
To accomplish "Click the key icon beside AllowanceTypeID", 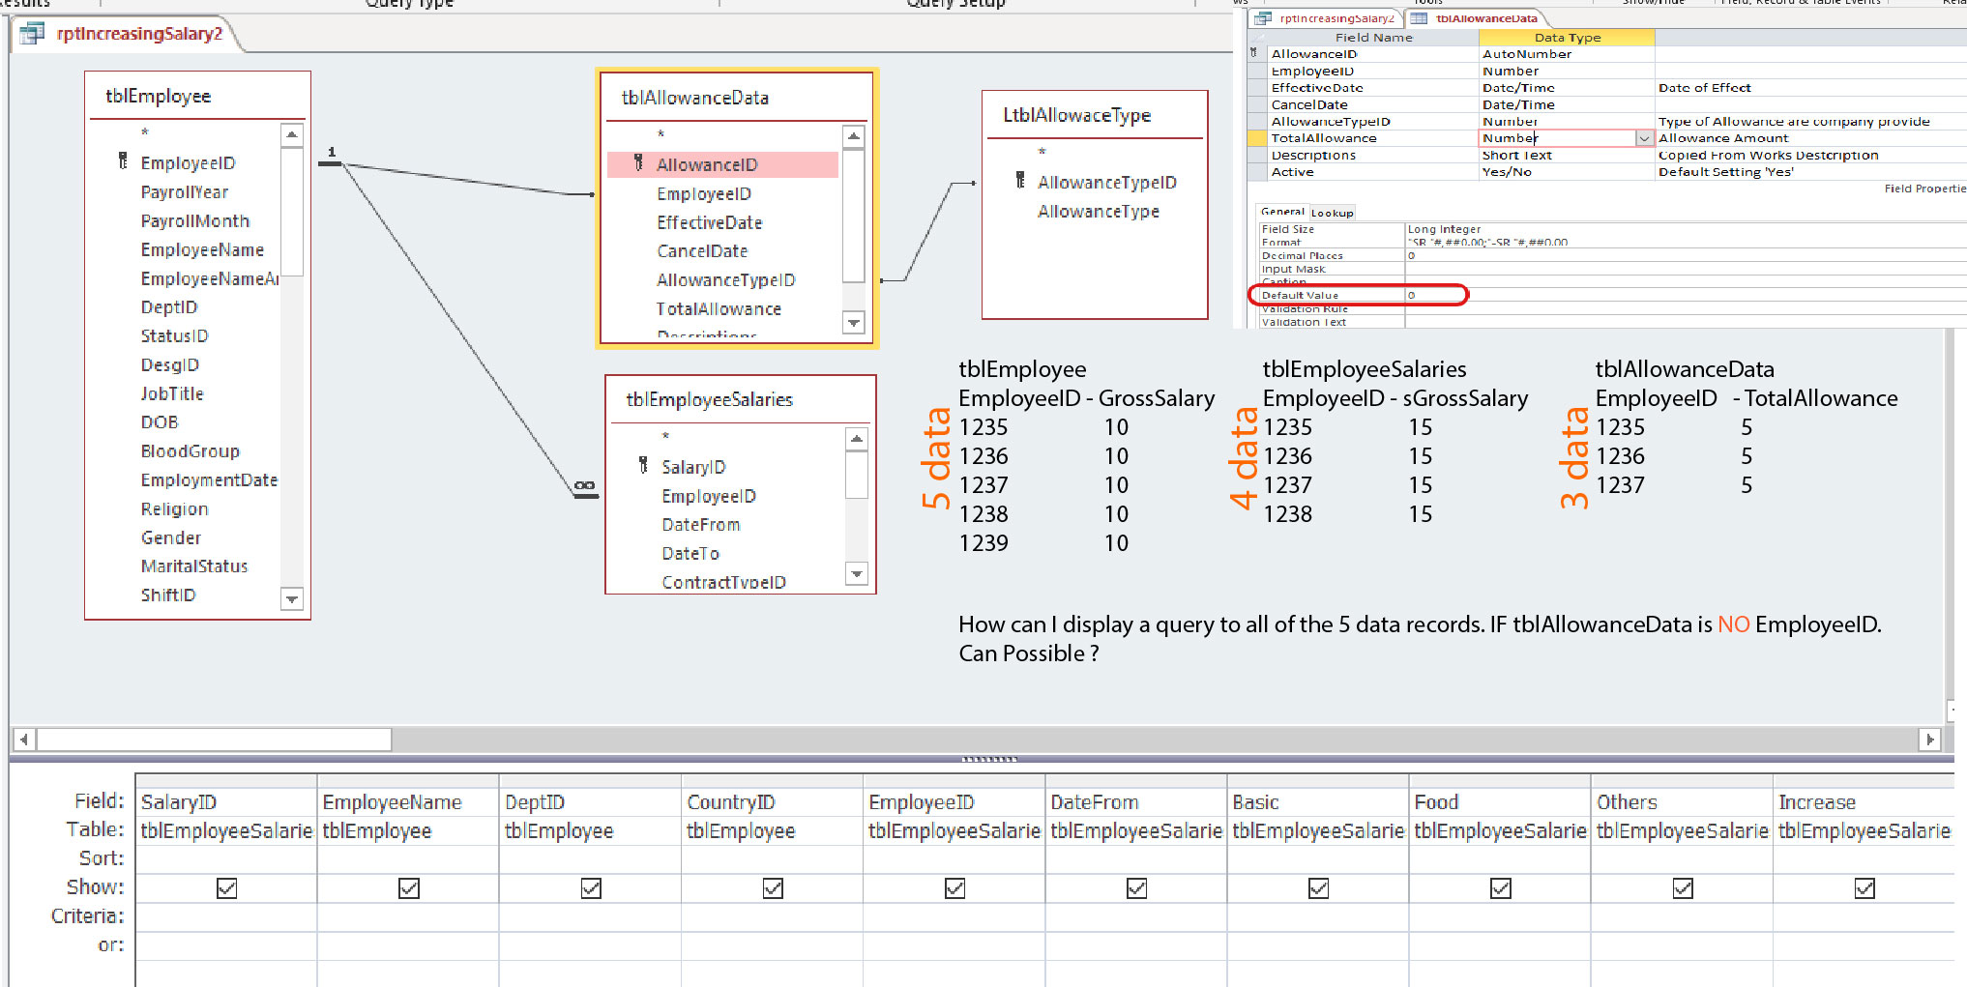I will click(x=1020, y=181).
